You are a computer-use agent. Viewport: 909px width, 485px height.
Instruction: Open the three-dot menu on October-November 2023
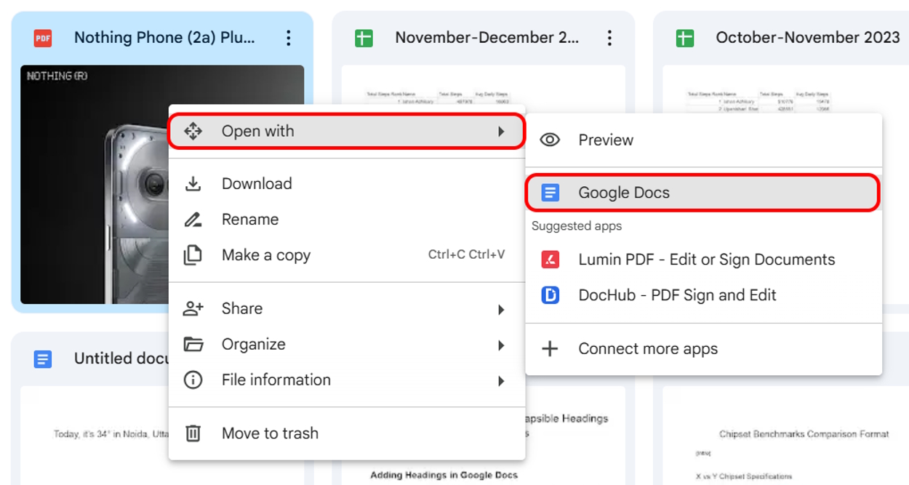coord(905,37)
